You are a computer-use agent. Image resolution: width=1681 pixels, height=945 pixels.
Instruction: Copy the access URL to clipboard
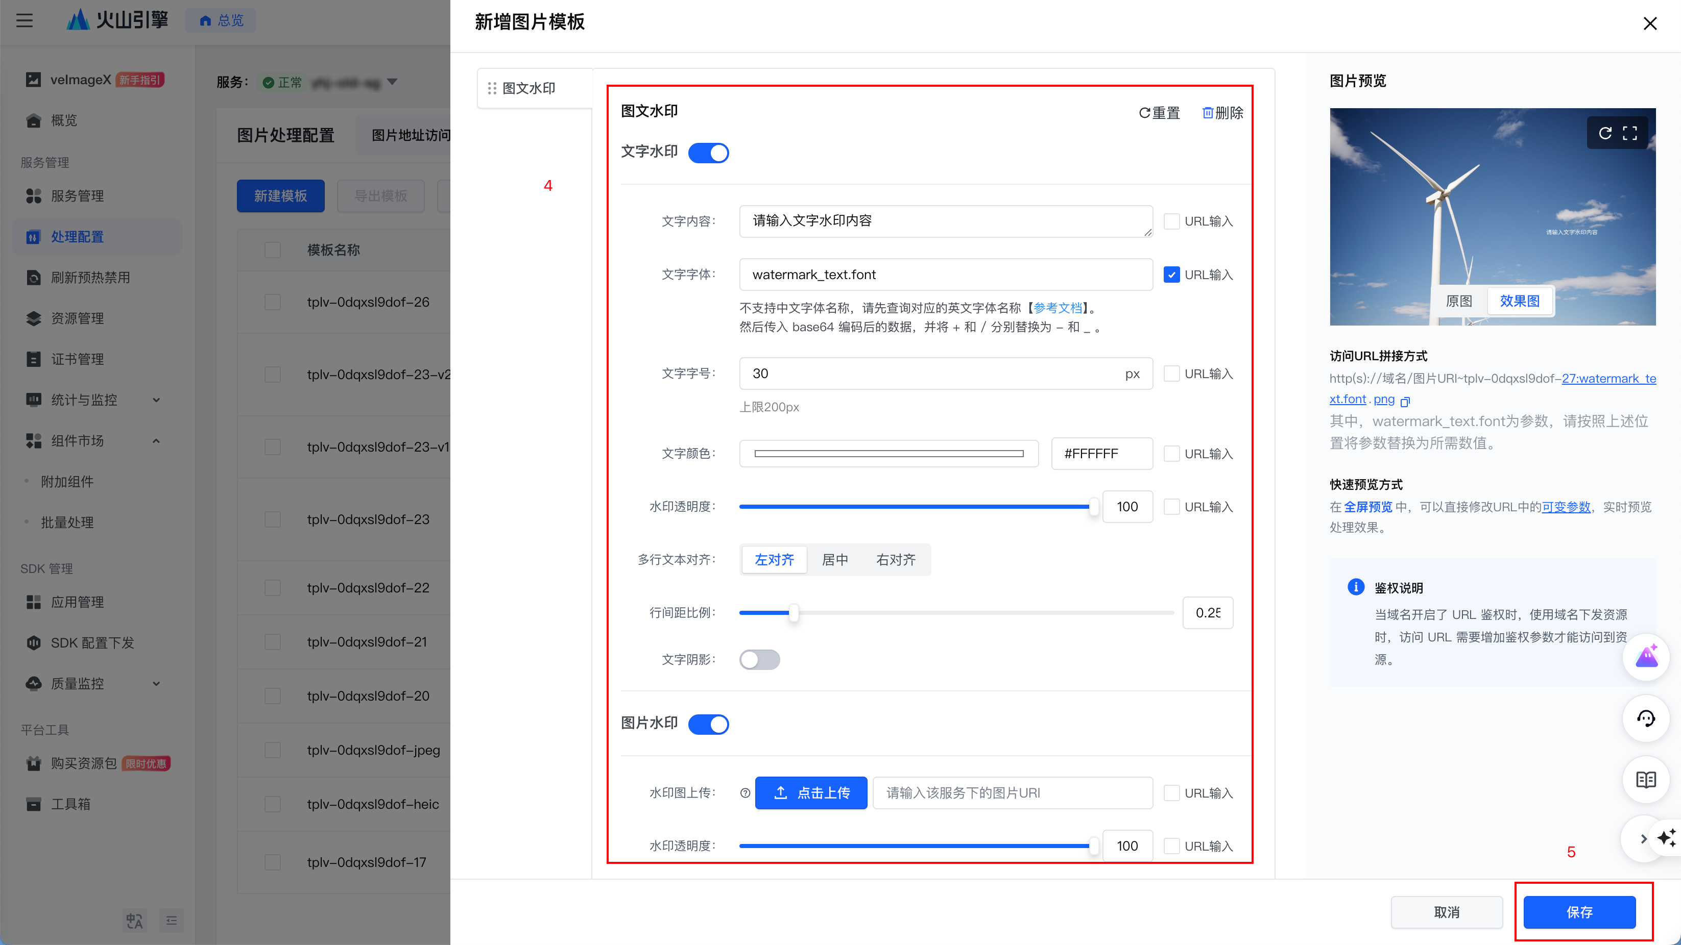(1405, 401)
